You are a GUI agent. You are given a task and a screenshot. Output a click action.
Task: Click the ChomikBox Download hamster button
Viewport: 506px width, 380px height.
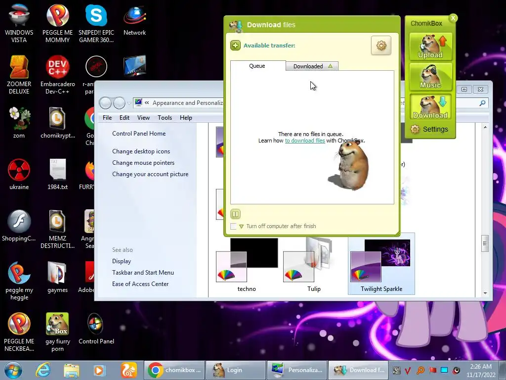[x=430, y=107]
